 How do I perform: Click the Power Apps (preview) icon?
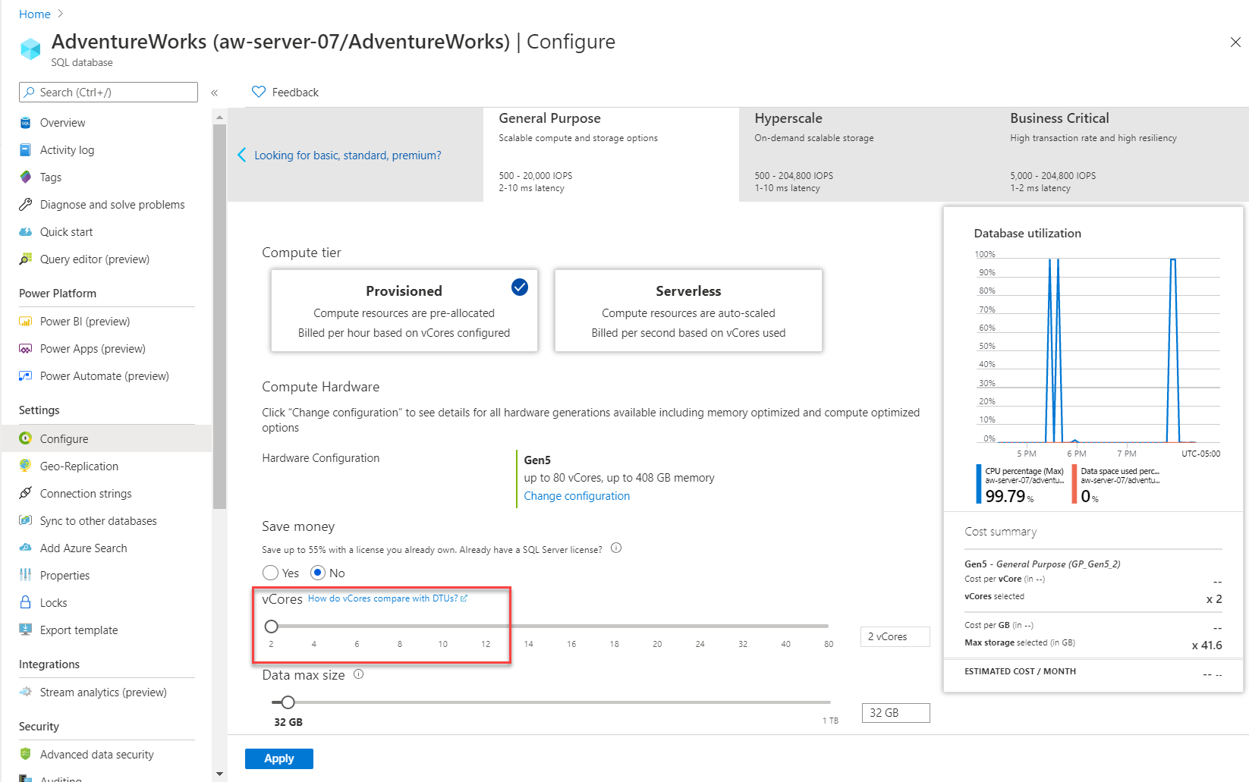click(x=26, y=349)
